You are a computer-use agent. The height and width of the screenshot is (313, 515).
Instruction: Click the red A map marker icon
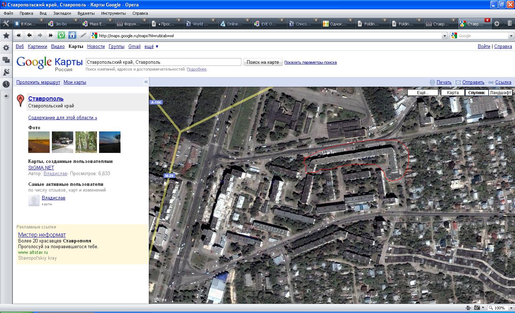point(21,101)
